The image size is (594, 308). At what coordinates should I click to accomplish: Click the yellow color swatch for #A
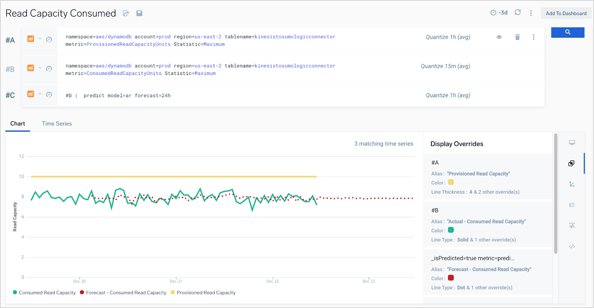[451, 182]
